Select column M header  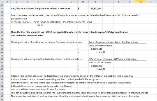(140, 2)
